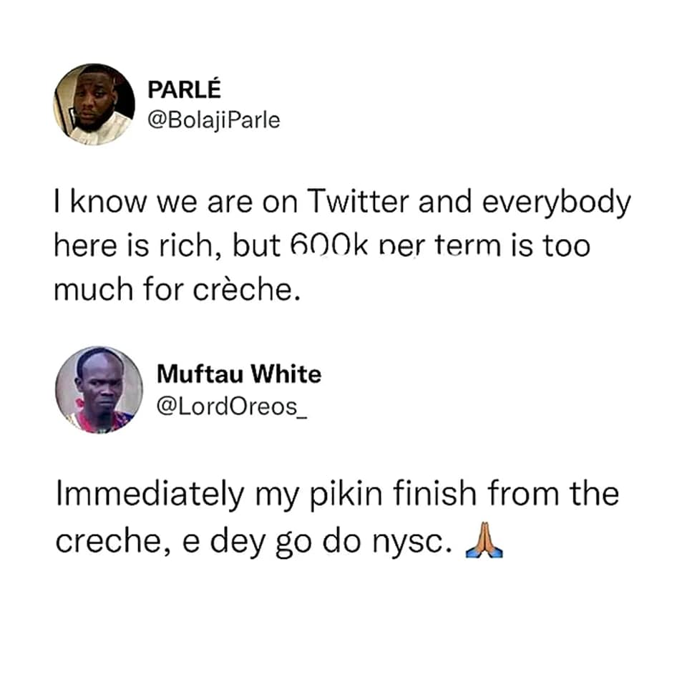Viewport: 687px width, 687px height.
Task: Click the word much in first tweet
Action: click(93, 290)
